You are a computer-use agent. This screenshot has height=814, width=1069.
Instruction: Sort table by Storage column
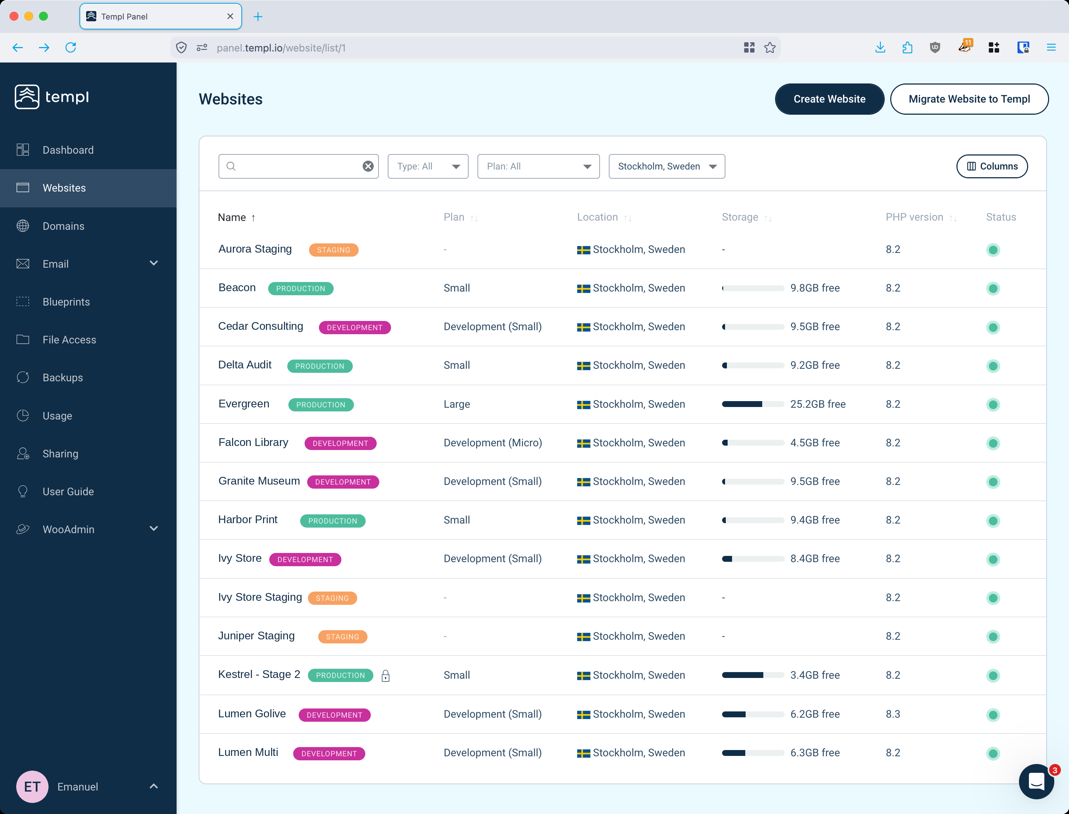747,218
